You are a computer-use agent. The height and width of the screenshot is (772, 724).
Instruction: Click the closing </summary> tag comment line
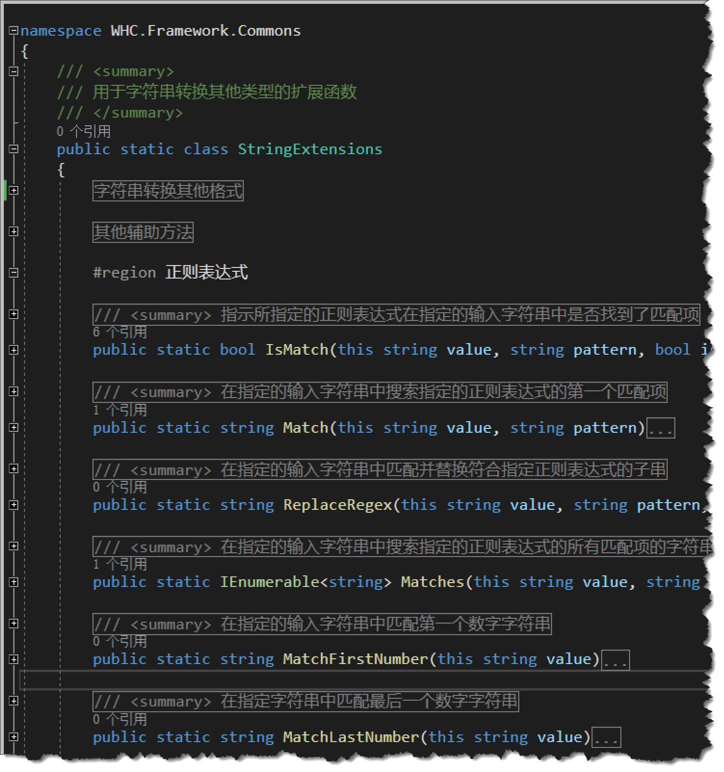tap(120, 113)
